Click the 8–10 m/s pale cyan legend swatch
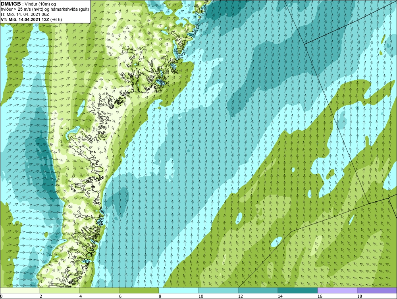 click(179, 290)
